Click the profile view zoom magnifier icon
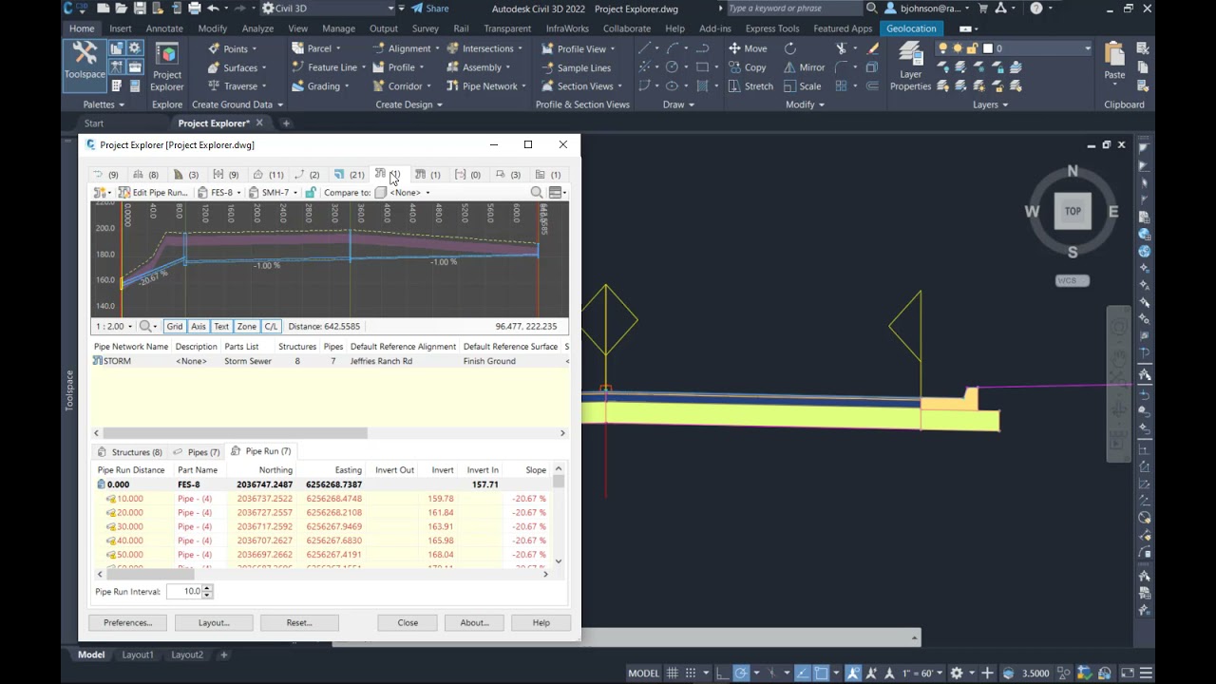Image resolution: width=1216 pixels, height=684 pixels. pyautogui.click(x=147, y=327)
